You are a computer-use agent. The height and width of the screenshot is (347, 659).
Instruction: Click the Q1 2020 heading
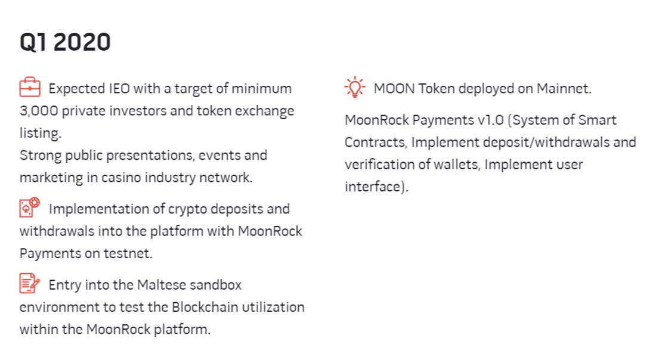65,42
